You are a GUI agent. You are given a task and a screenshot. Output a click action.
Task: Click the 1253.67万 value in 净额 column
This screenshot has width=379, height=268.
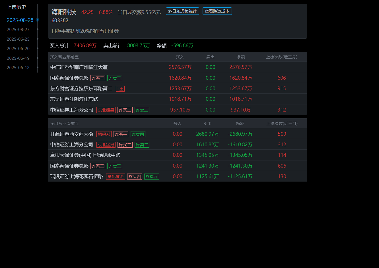tap(241, 88)
